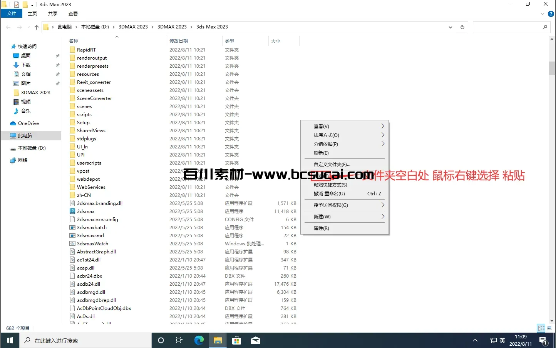Click the taskbar search field 在此键入进行搜索

(85, 340)
